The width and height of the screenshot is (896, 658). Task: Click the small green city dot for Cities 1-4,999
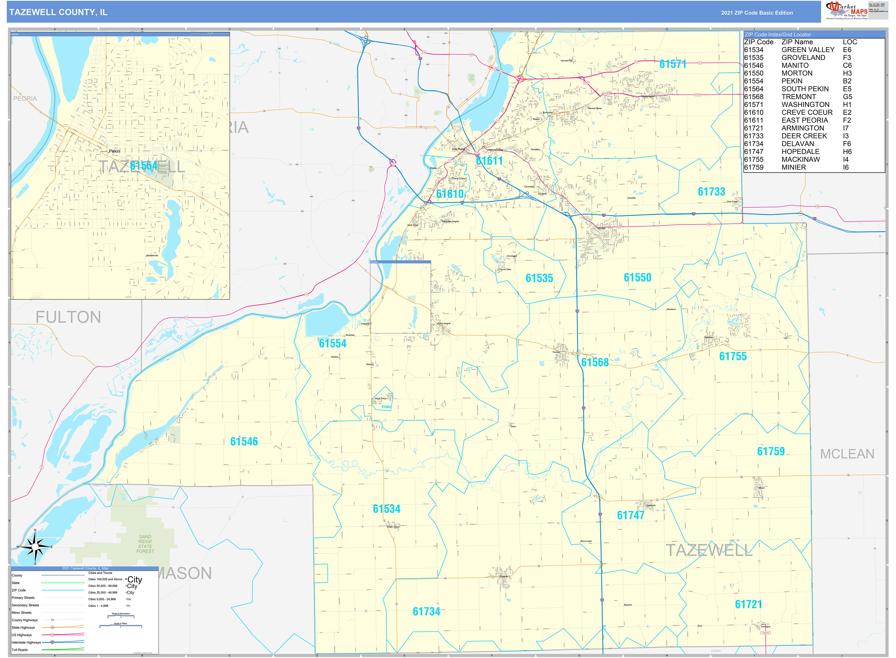tap(126, 605)
